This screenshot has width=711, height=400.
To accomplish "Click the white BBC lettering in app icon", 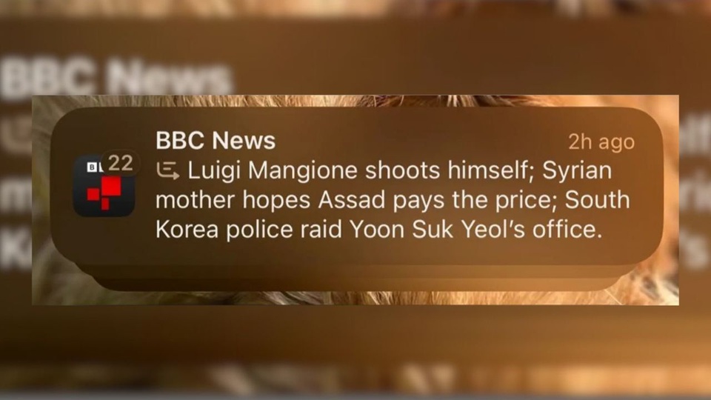I will coord(94,167).
